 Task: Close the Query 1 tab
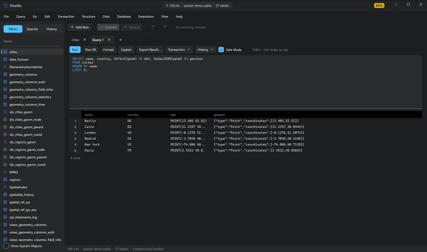click(109, 40)
